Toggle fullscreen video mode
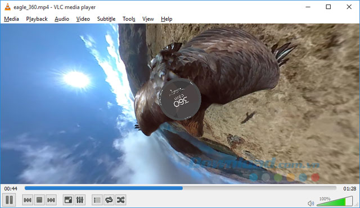Screen dimensions: 360x208 tap(68, 200)
